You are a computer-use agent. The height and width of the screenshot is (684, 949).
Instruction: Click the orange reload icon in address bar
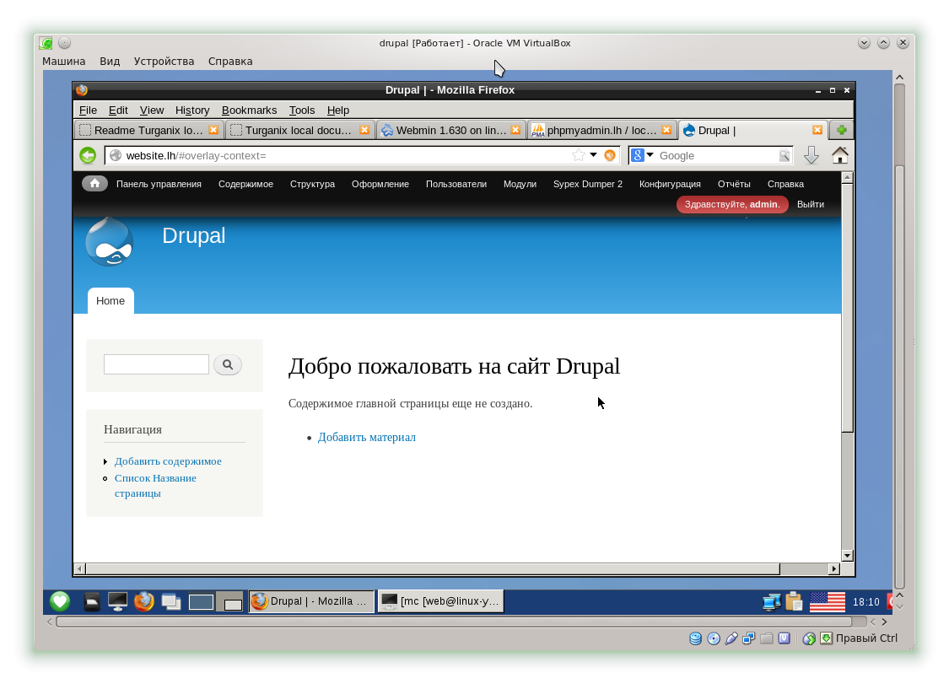click(x=609, y=155)
